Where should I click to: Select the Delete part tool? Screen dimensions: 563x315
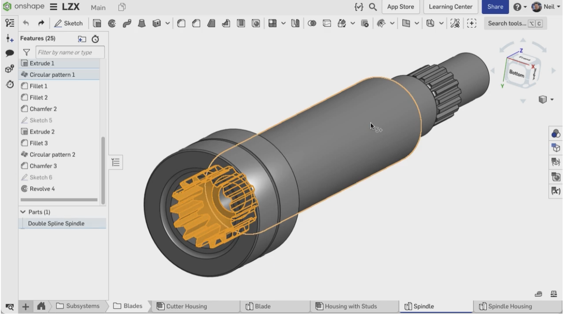point(364,23)
